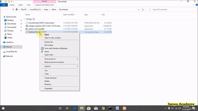Open the address bar history dropdown
The image size is (198, 111).
[x=139, y=10]
